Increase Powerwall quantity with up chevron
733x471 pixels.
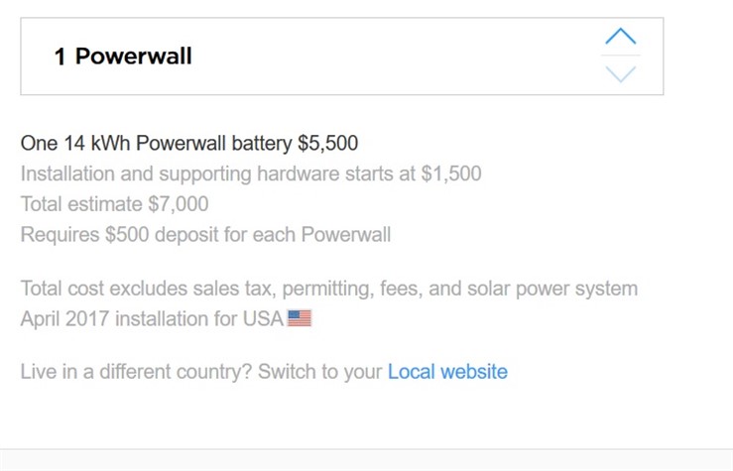click(x=620, y=36)
